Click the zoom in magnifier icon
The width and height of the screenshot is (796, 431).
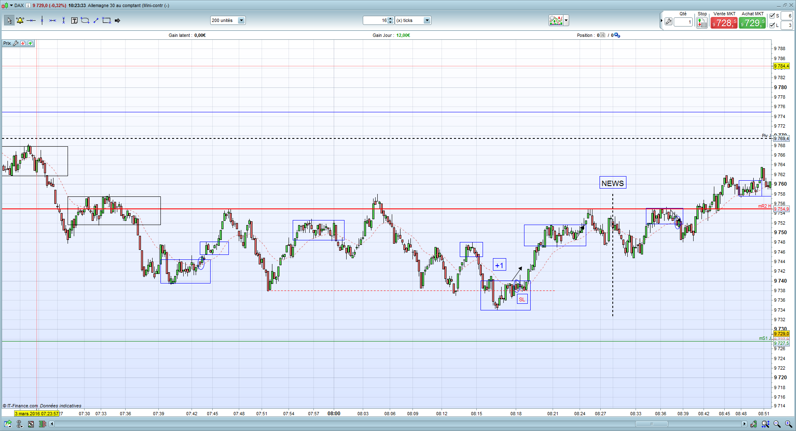coord(788,424)
